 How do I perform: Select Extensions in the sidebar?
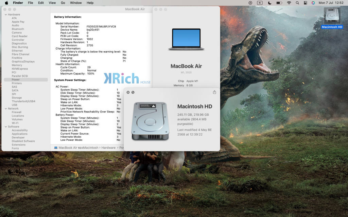tap(19, 145)
